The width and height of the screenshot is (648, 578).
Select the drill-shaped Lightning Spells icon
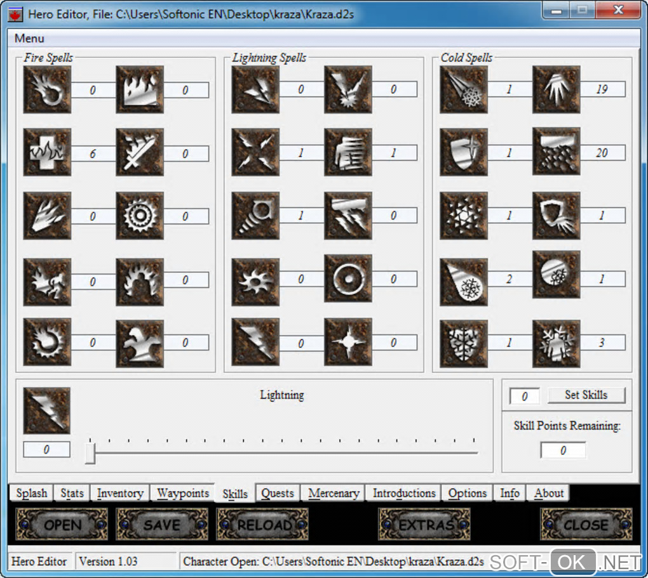click(255, 216)
